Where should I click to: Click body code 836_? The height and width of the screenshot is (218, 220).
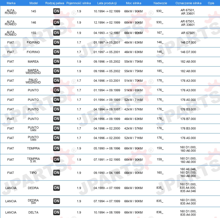[x=160, y=212]
